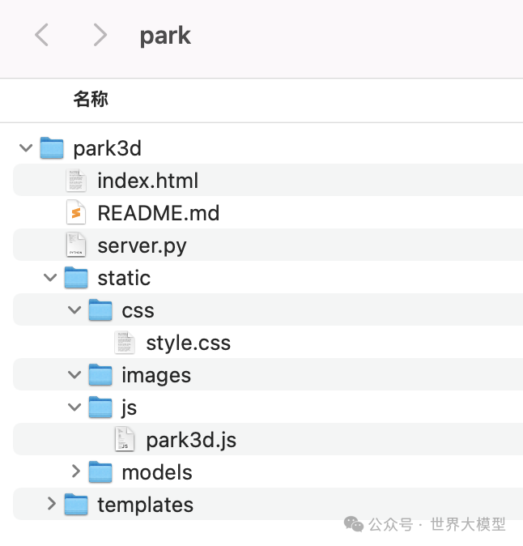Go back using the left arrow
523x546 pixels.
click(41, 35)
